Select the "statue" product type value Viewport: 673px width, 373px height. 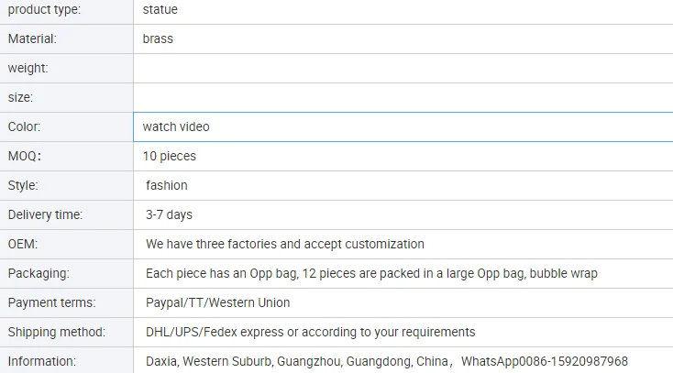click(x=160, y=10)
